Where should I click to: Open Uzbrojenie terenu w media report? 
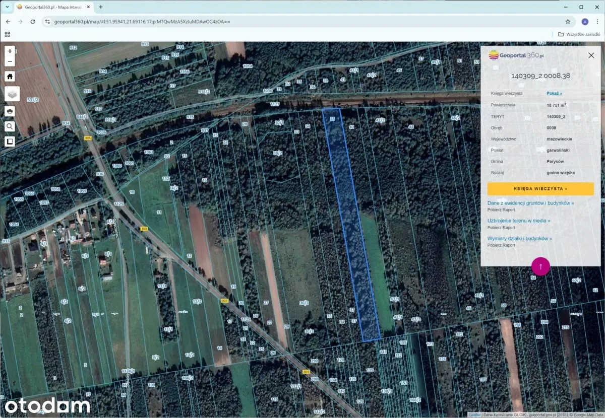(519, 221)
